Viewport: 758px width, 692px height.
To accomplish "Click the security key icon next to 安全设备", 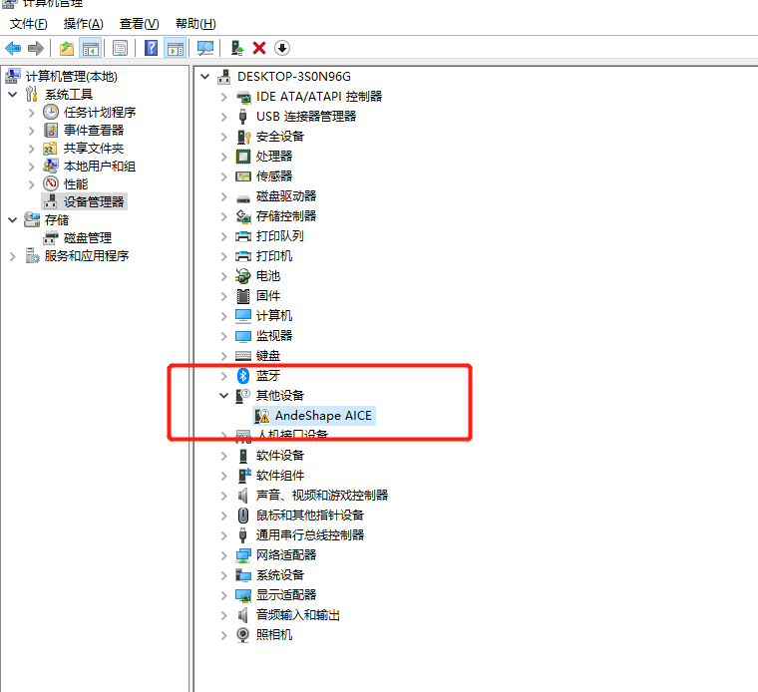I will click(x=243, y=137).
